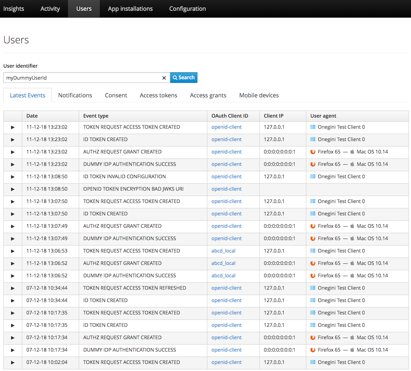411x371 pixels.
Task: Select the Users navigation tab
Action: [x=84, y=9]
